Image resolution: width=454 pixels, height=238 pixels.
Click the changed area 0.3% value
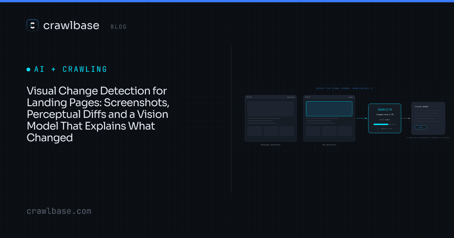pyautogui.click(x=385, y=114)
